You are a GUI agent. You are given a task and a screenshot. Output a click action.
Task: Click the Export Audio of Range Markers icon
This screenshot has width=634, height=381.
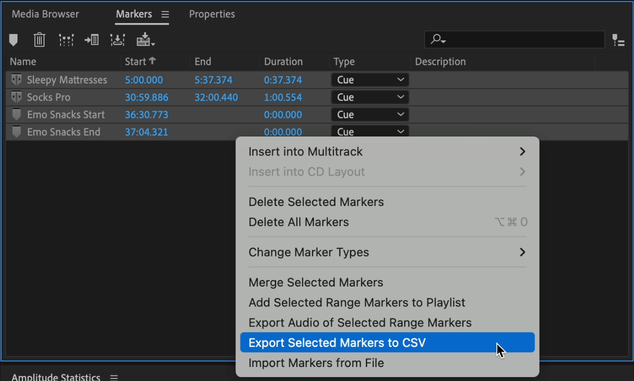[117, 39]
